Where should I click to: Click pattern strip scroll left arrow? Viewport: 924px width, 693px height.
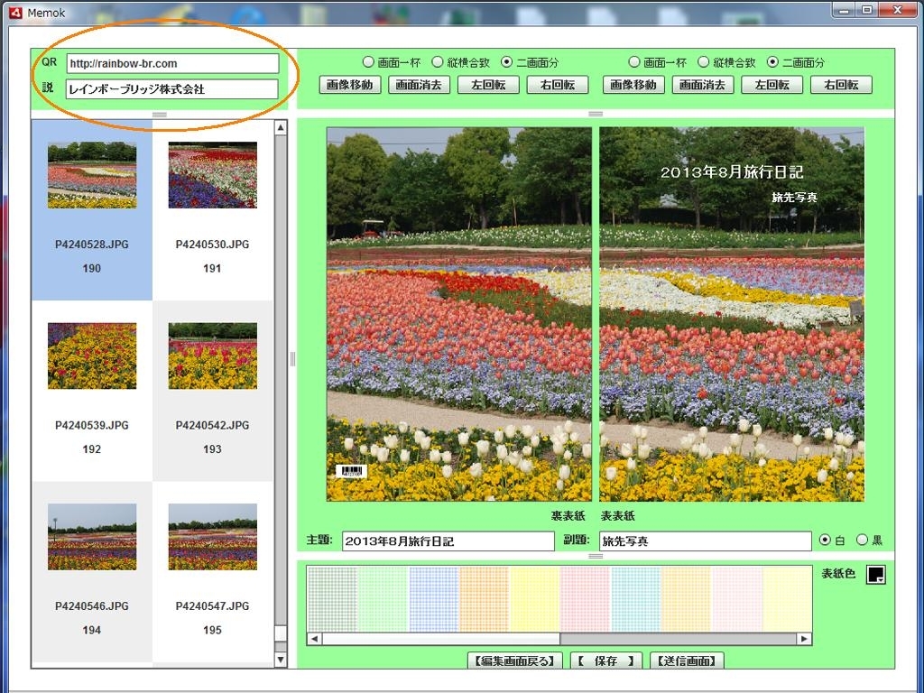(315, 638)
